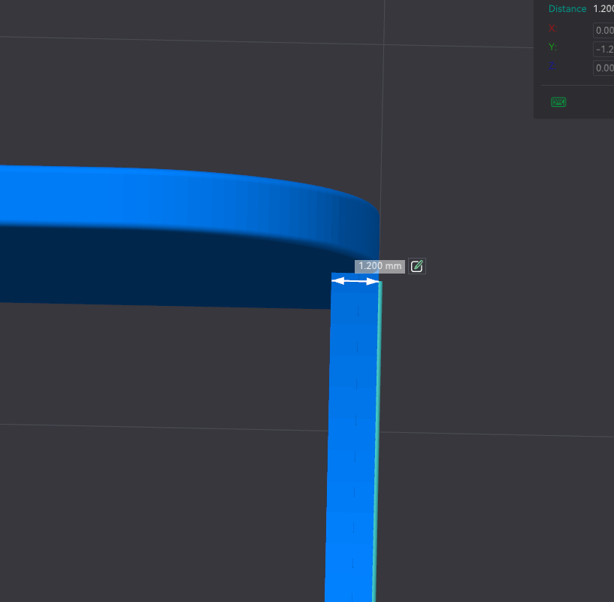Viewport: 614px width, 602px height.
Task: Click the 1.200 mm measurement label
Action: (x=380, y=266)
